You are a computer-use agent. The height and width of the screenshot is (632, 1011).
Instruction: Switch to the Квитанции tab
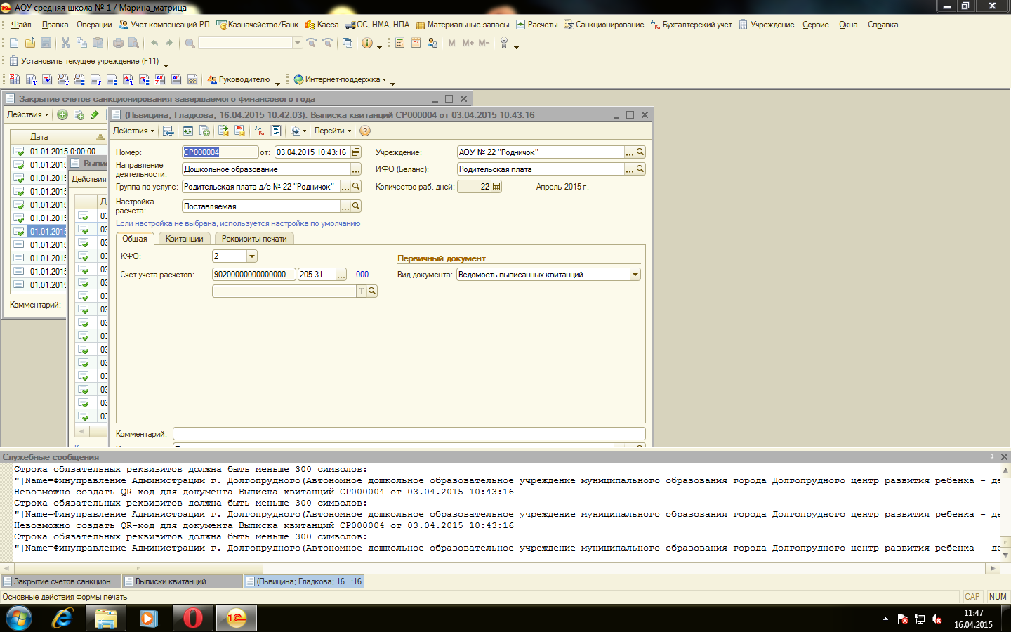(x=184, y=239)
